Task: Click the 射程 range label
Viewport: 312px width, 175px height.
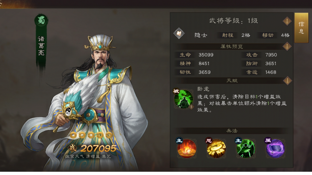Action: coord(227,35)
